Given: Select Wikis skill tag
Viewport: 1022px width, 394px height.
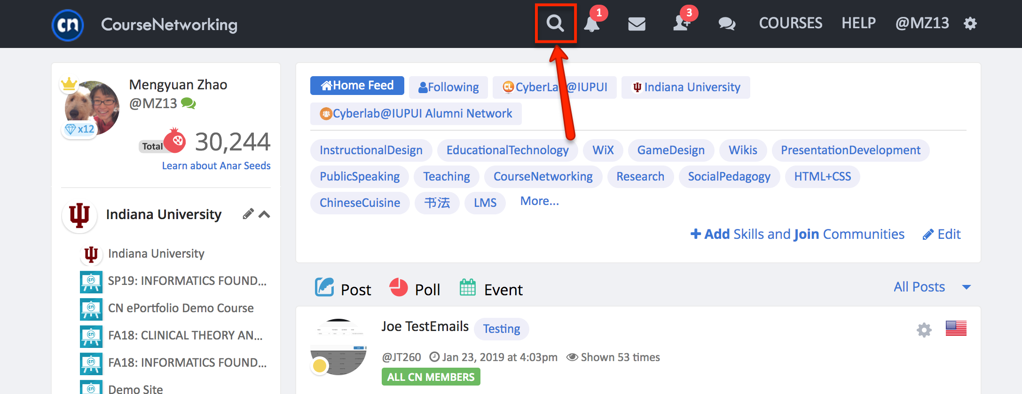Looking at the screenshot, I should pos(743,150).
